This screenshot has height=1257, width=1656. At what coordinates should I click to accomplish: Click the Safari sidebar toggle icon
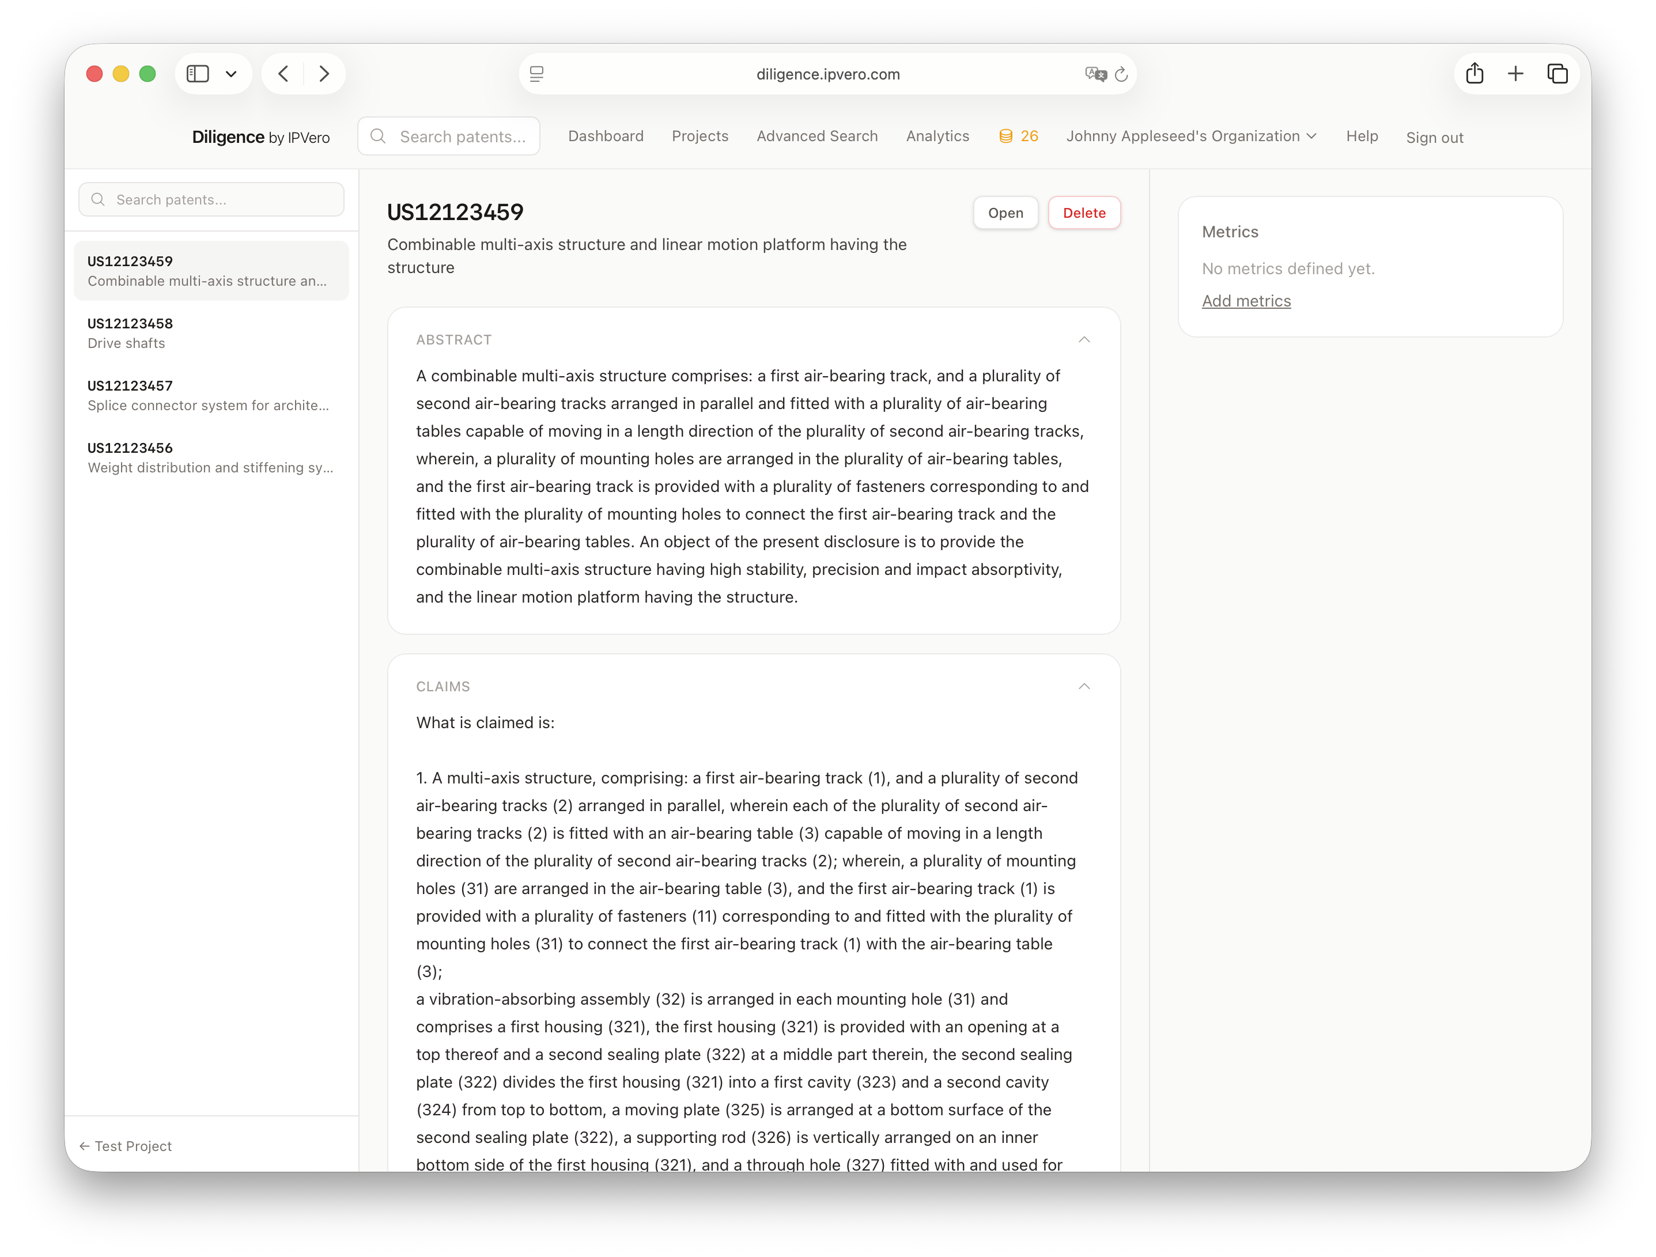coord(198,73)
